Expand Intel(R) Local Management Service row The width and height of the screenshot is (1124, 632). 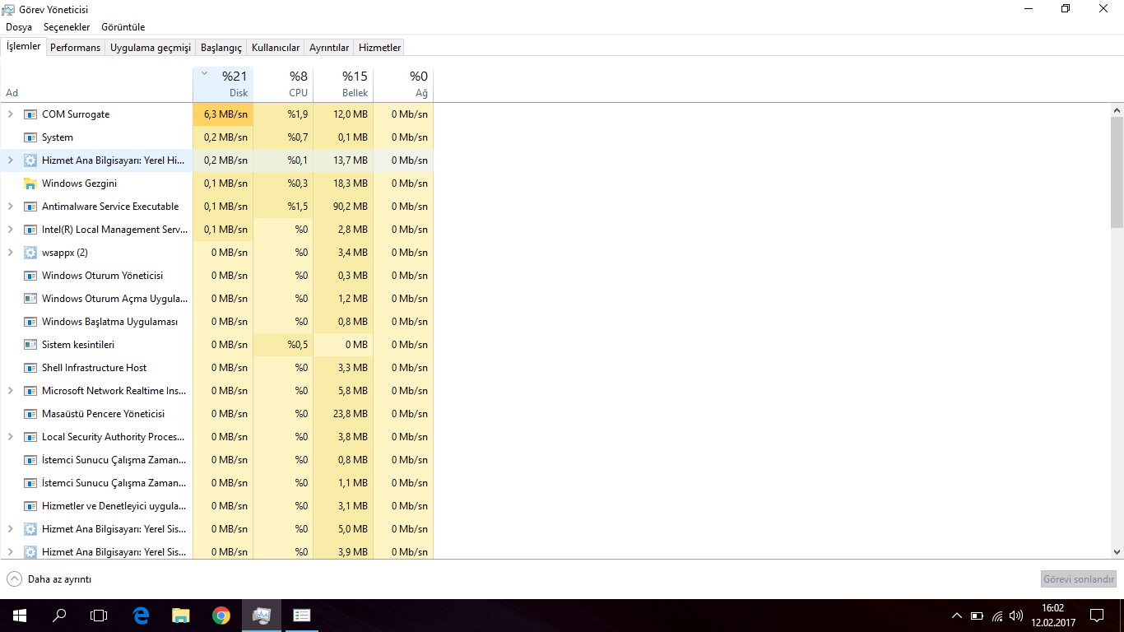click(x=10, y=230)
